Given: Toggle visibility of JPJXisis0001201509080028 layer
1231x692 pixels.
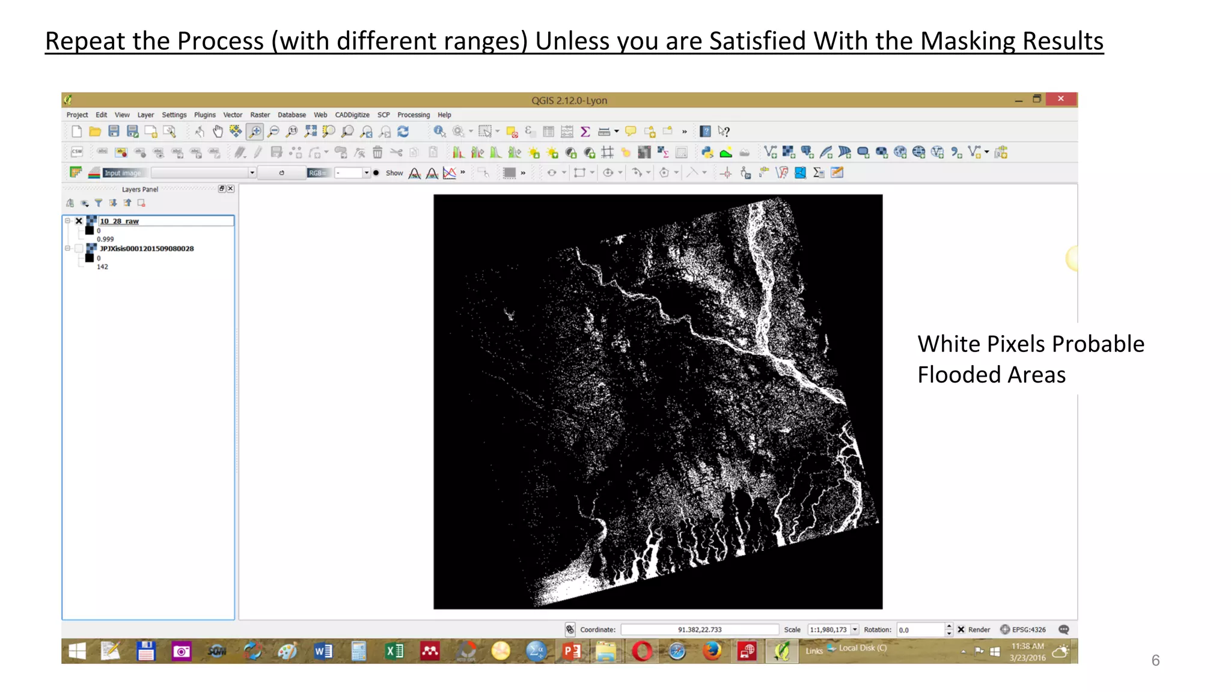Looking at the screenshot, I should [x=79, y=249].
